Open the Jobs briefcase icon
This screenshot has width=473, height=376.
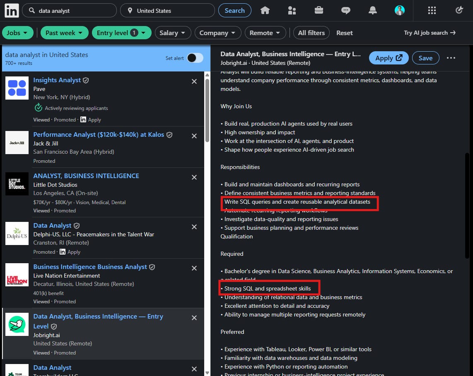point(319,11)
